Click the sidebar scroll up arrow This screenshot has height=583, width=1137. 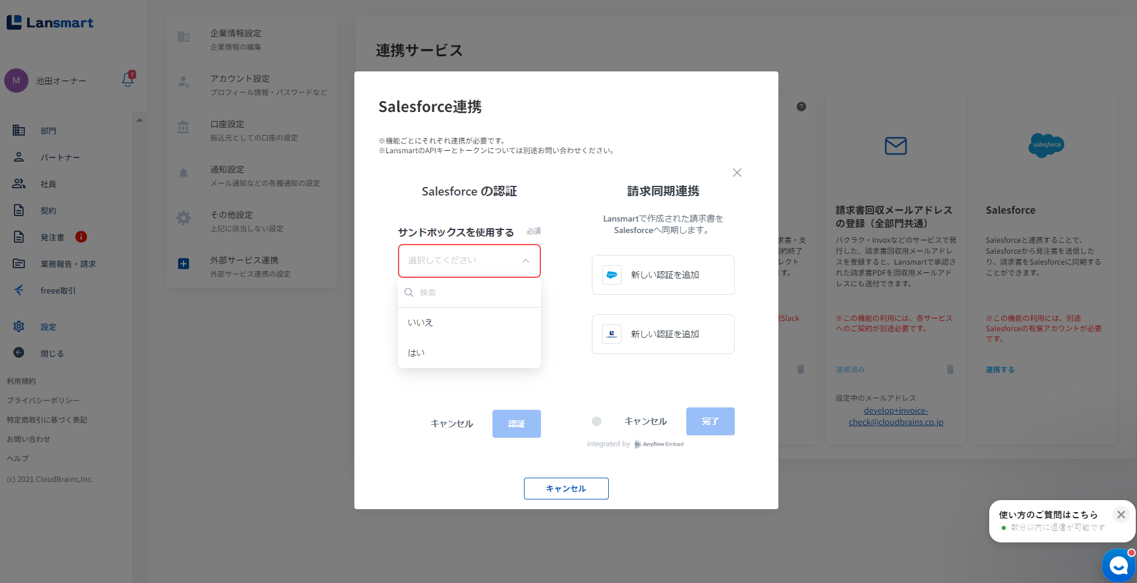(139, 120)
